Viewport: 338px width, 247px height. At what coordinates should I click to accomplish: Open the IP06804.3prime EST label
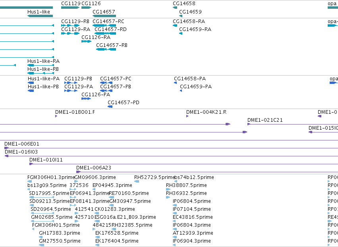[x=191, y=225]
